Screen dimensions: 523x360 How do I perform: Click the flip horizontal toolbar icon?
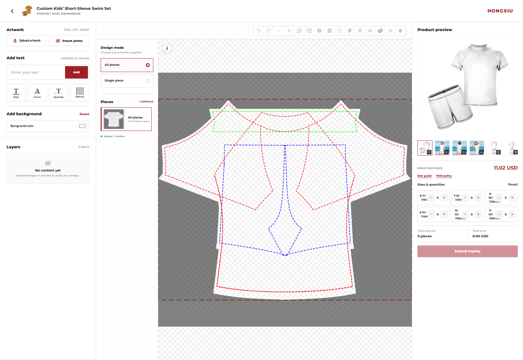click(319, 31)
